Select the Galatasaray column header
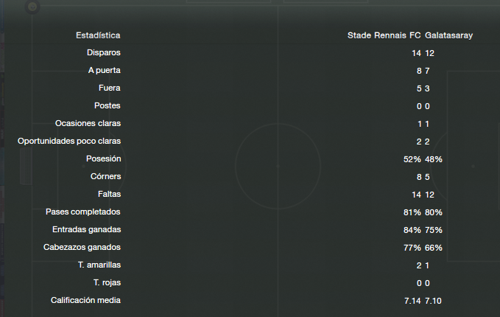Viewport: 500px width, 317px height. (x=448, y=35)
